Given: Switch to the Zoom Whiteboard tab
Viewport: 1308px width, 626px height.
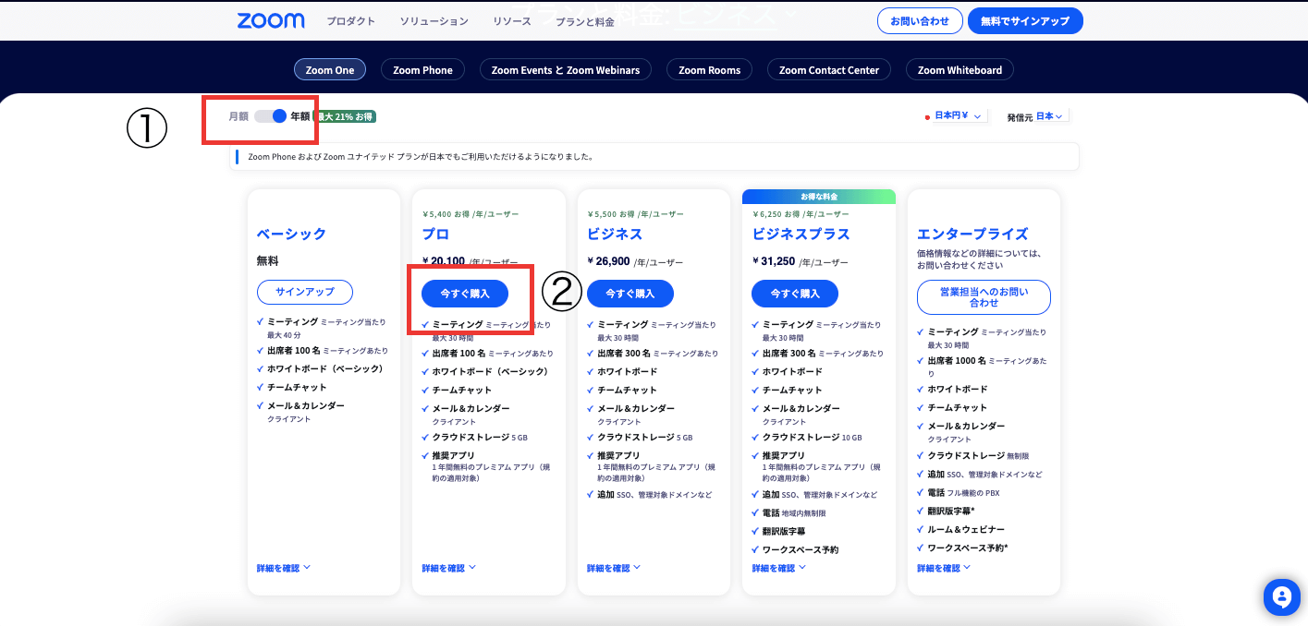Looking at the screenshot, I should click(x=960, y=69).
